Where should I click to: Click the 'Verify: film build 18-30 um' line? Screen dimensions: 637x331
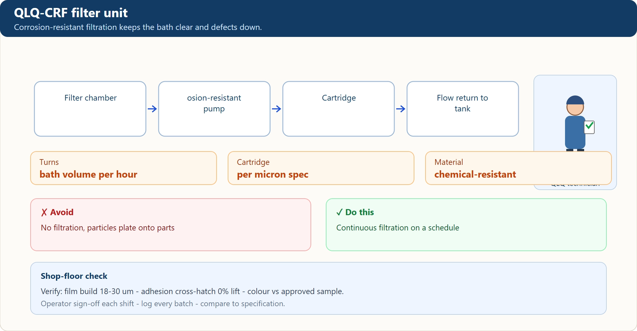tap(192, 292)
